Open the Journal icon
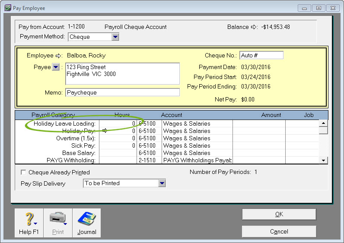 [86, 219]
